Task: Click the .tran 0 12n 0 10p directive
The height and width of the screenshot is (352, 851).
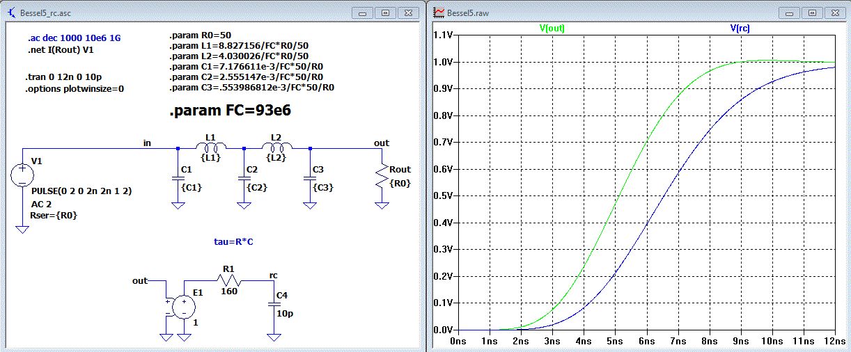Action: click(65, 77)
